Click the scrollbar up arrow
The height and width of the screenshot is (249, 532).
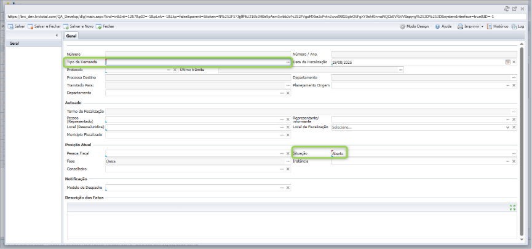(x=522, y=44)
